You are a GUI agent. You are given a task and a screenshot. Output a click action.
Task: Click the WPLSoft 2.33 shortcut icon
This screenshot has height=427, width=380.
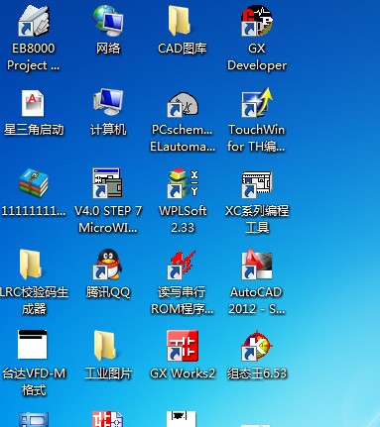click(183, 183)
